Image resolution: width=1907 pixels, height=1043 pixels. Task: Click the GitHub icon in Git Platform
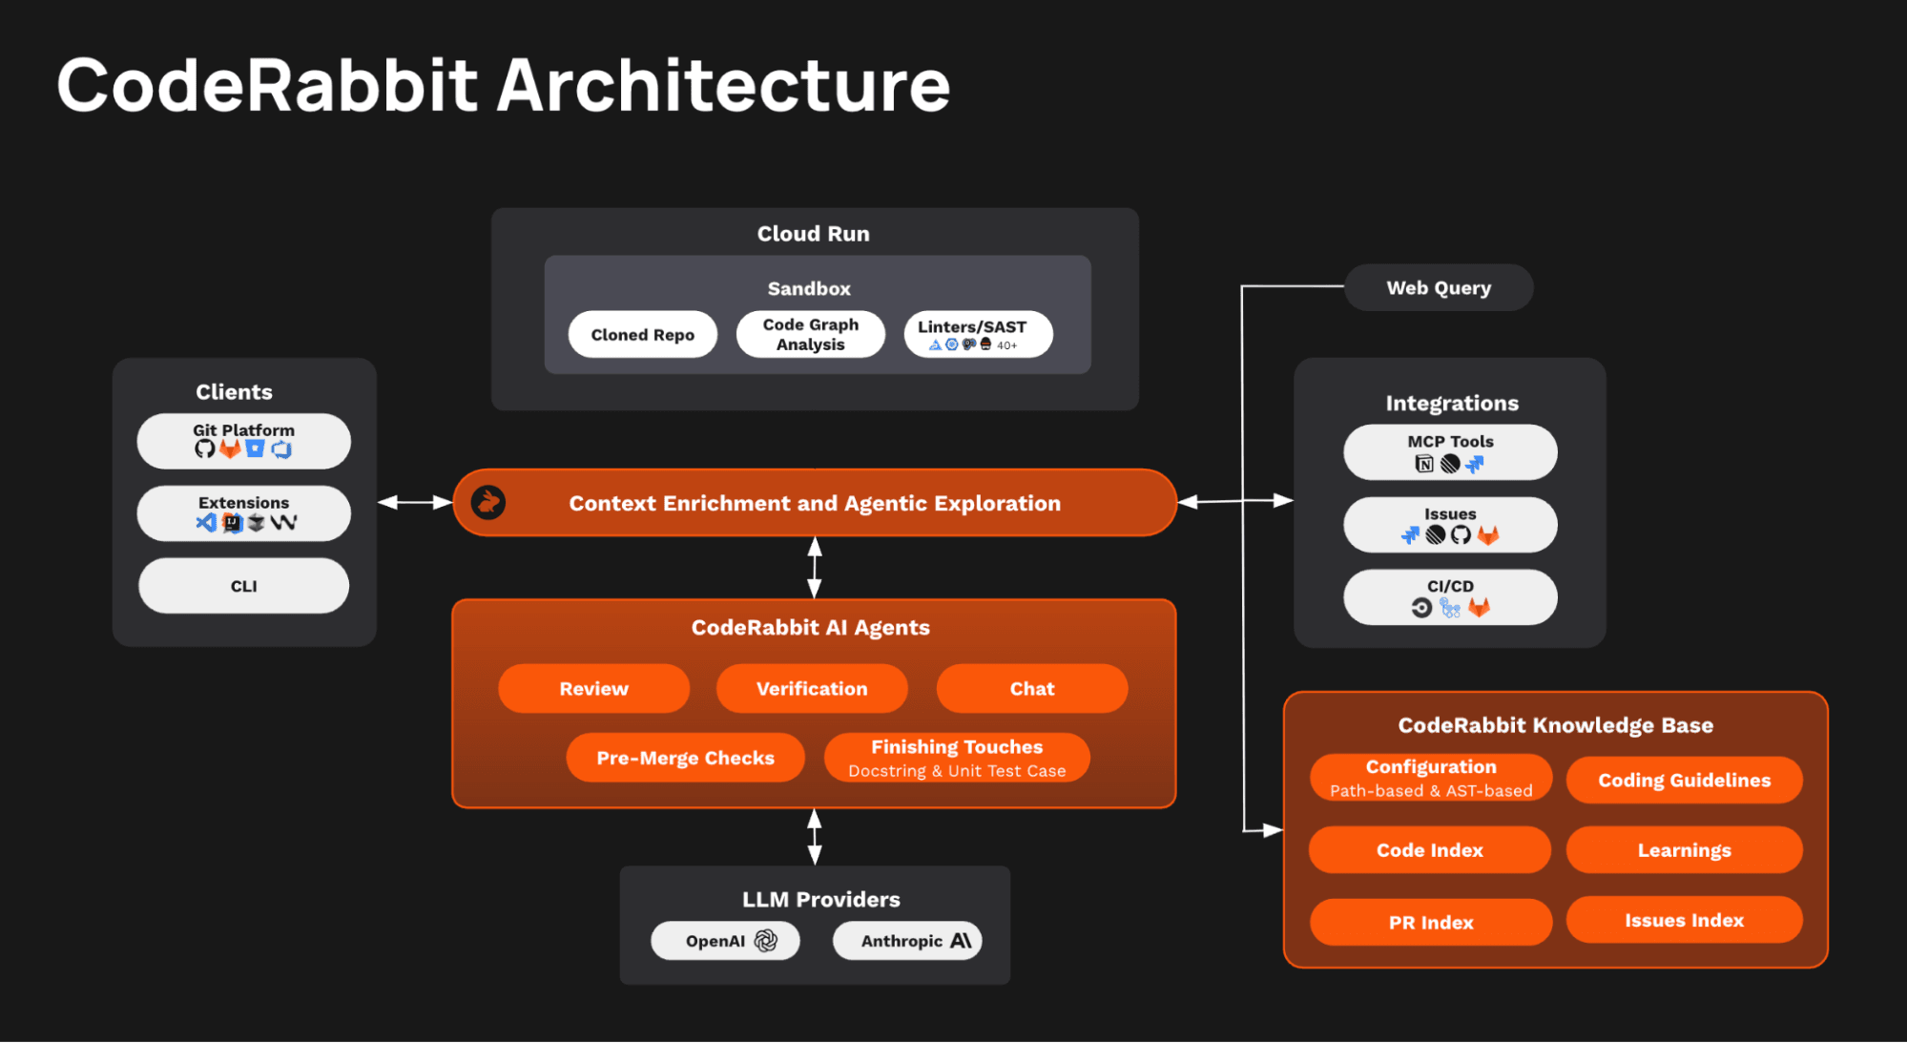click(x=204, y=448)
